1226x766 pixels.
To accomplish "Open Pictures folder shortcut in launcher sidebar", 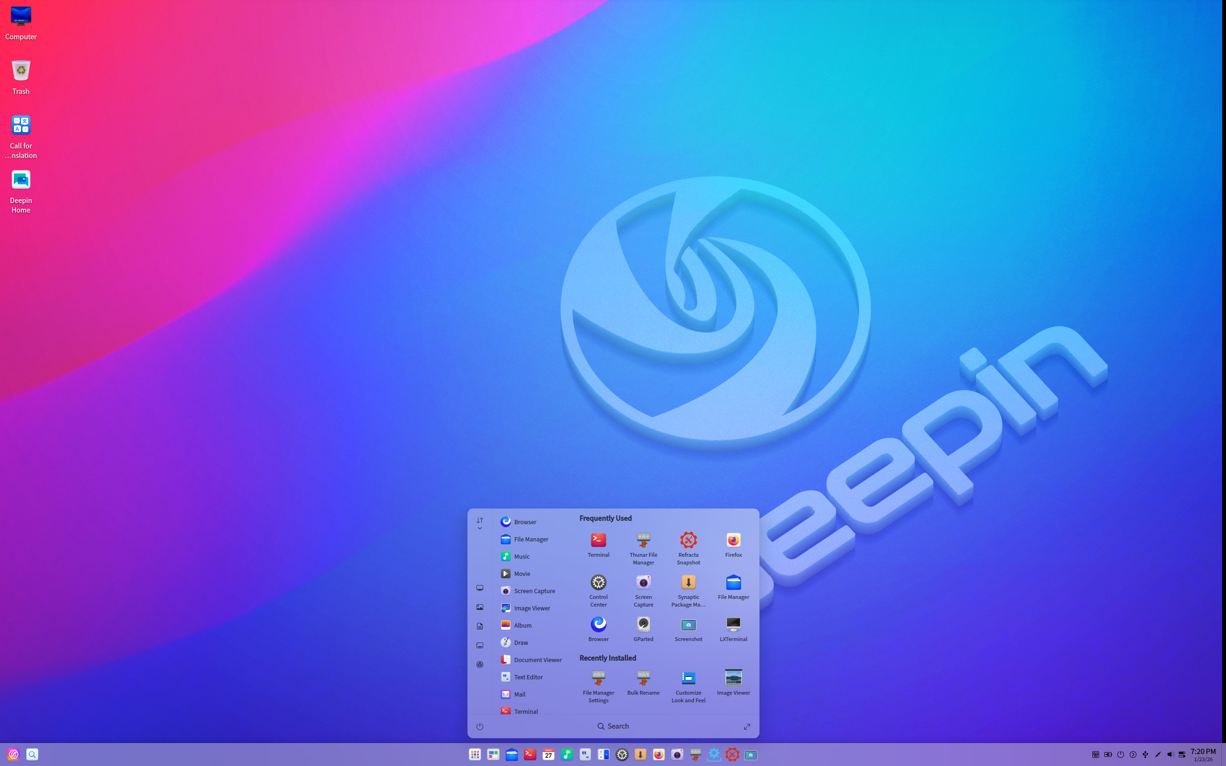I will pos(479,607).
